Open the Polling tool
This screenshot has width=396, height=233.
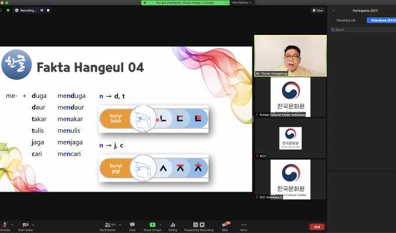[x=173, y=225]
